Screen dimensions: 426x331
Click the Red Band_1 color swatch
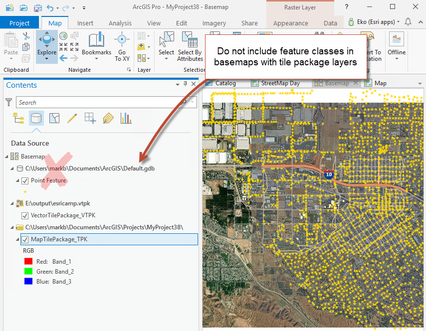(28, 261)
